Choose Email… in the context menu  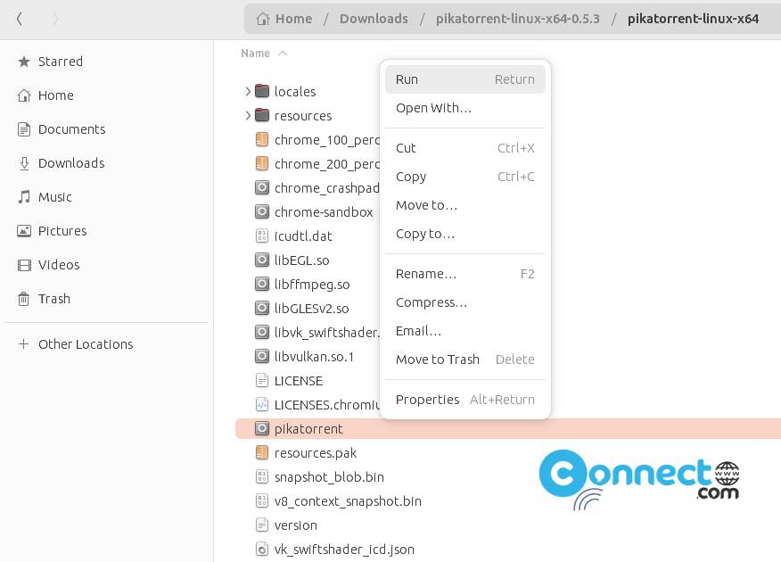pyautogui.click(x=465, y=331)
